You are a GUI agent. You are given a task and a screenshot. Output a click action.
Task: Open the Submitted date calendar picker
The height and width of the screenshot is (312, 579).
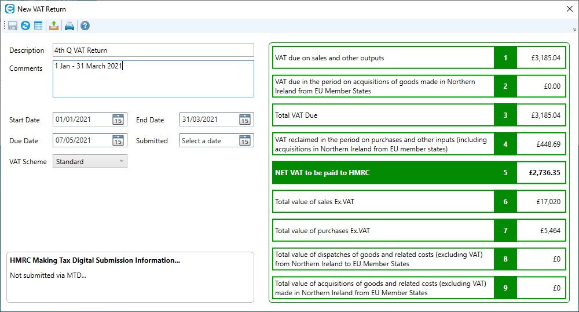(245, 140)
